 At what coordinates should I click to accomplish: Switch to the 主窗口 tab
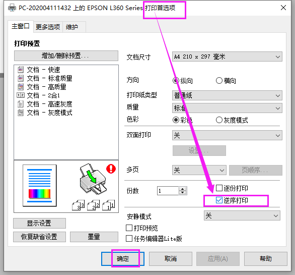tap(21, 26)
